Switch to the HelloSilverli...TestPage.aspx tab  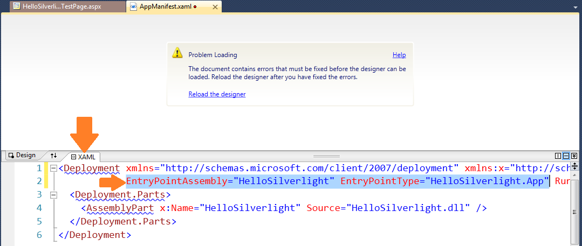click(67, 6)
